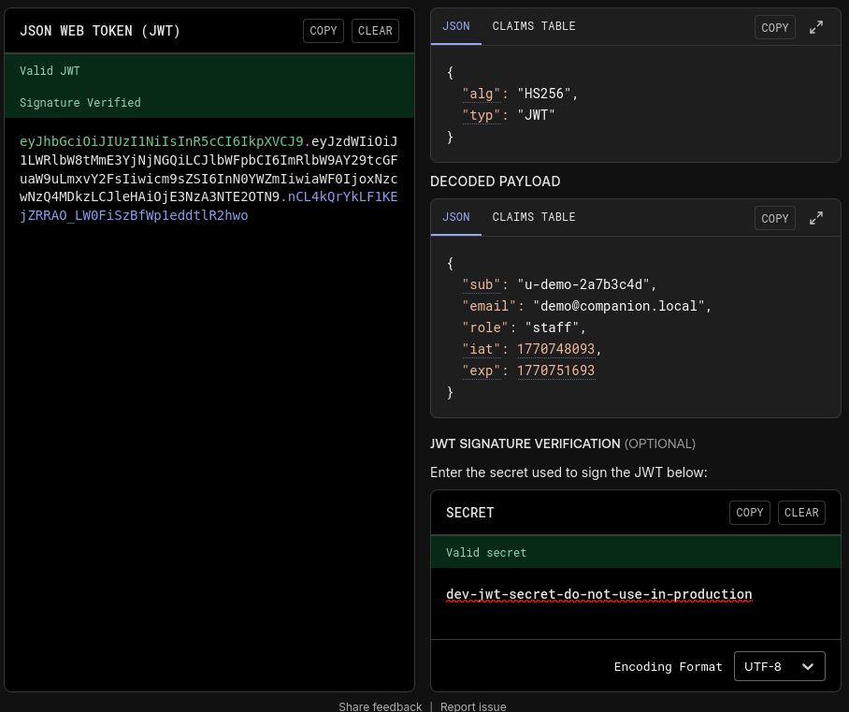
Task: Open the Report issue link
Action: pyautogui.click(x=473, y=706)
